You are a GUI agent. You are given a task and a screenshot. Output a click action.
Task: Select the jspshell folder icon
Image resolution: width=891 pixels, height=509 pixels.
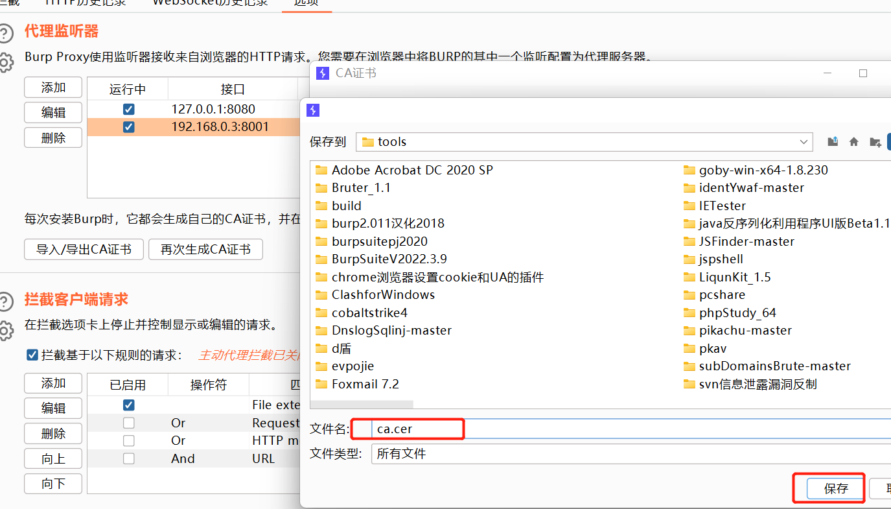click(x=689, y=259)
